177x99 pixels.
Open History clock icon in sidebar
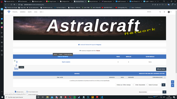tap(2, 55)
